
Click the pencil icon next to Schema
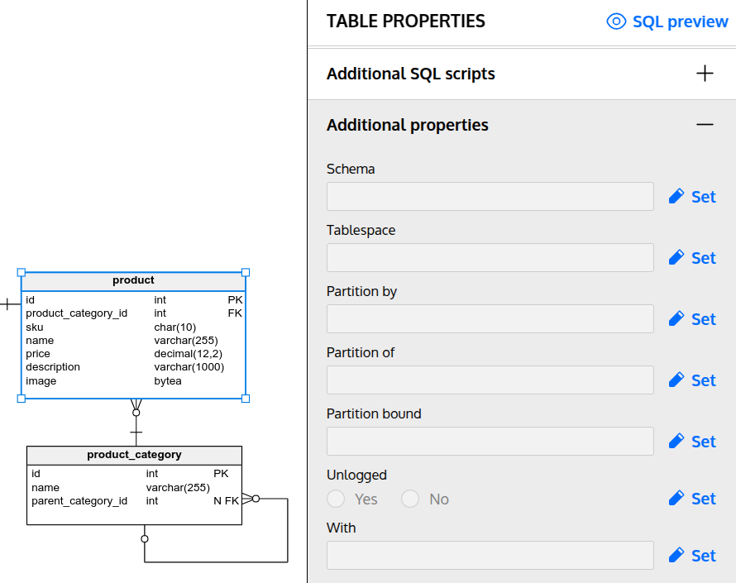pyautogui.click(x=676, y=197)
